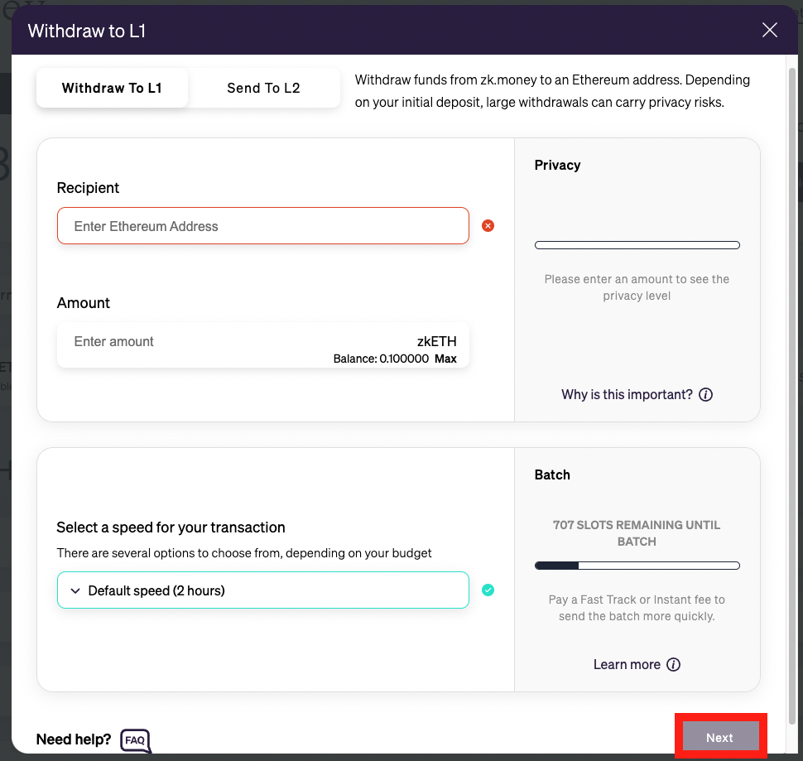Switch to the Send To L2 tab

point(263,88)
